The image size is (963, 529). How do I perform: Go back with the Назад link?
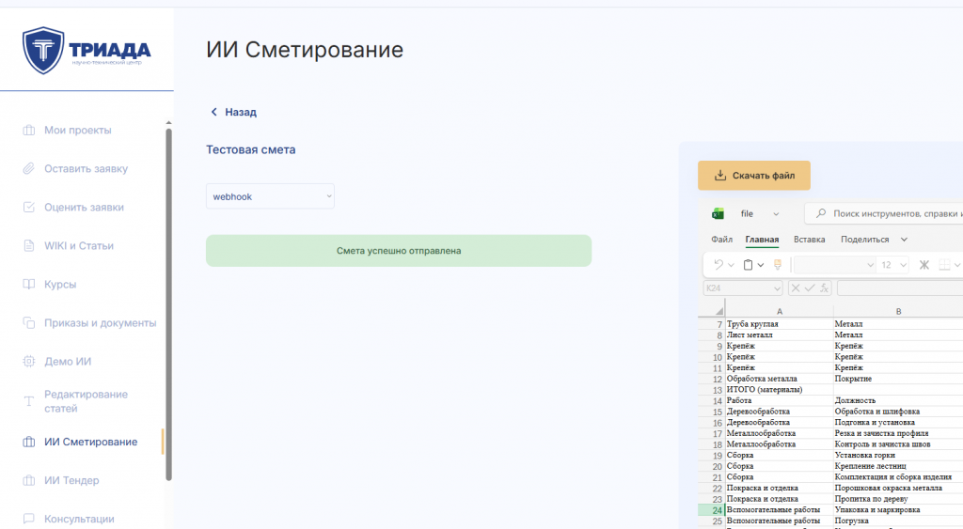(233, 112)
